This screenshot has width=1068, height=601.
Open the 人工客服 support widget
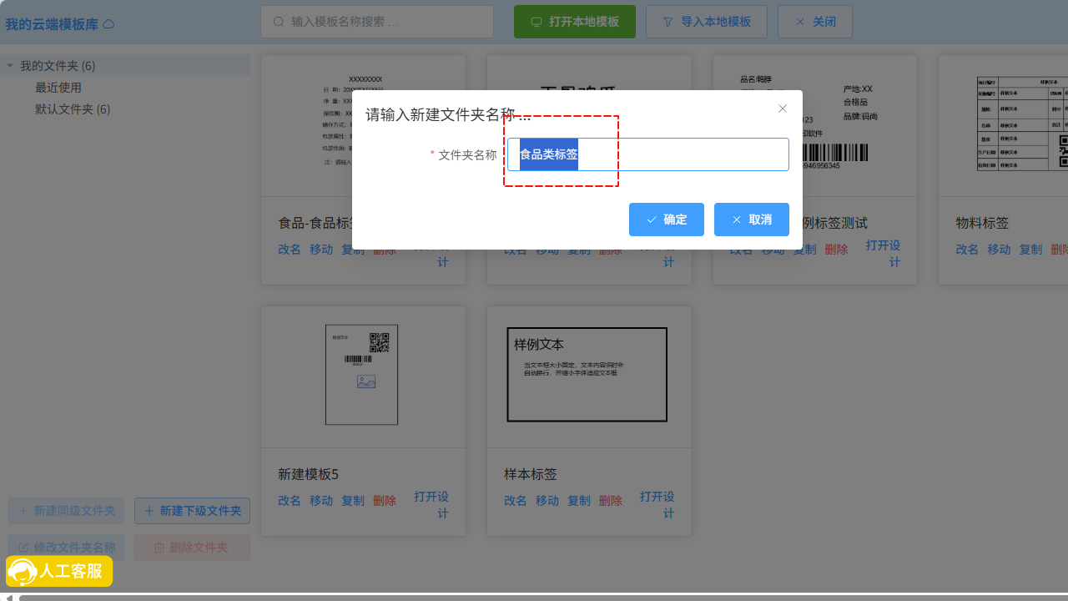coord(59,572)
